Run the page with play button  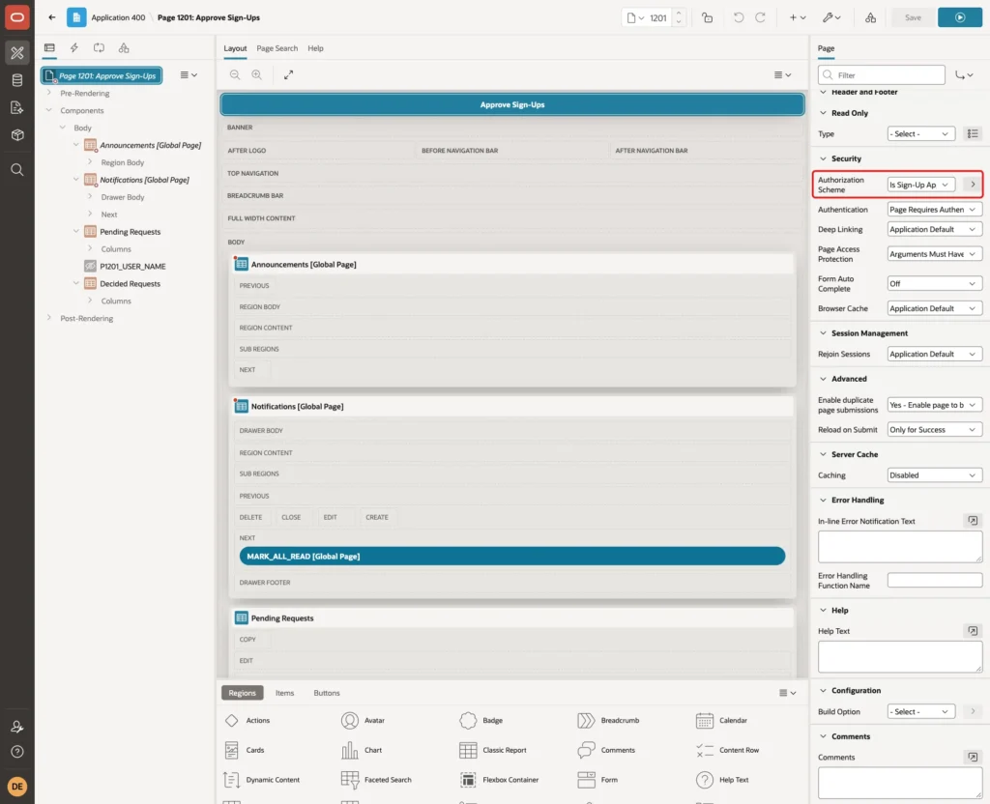pos(960,17)
